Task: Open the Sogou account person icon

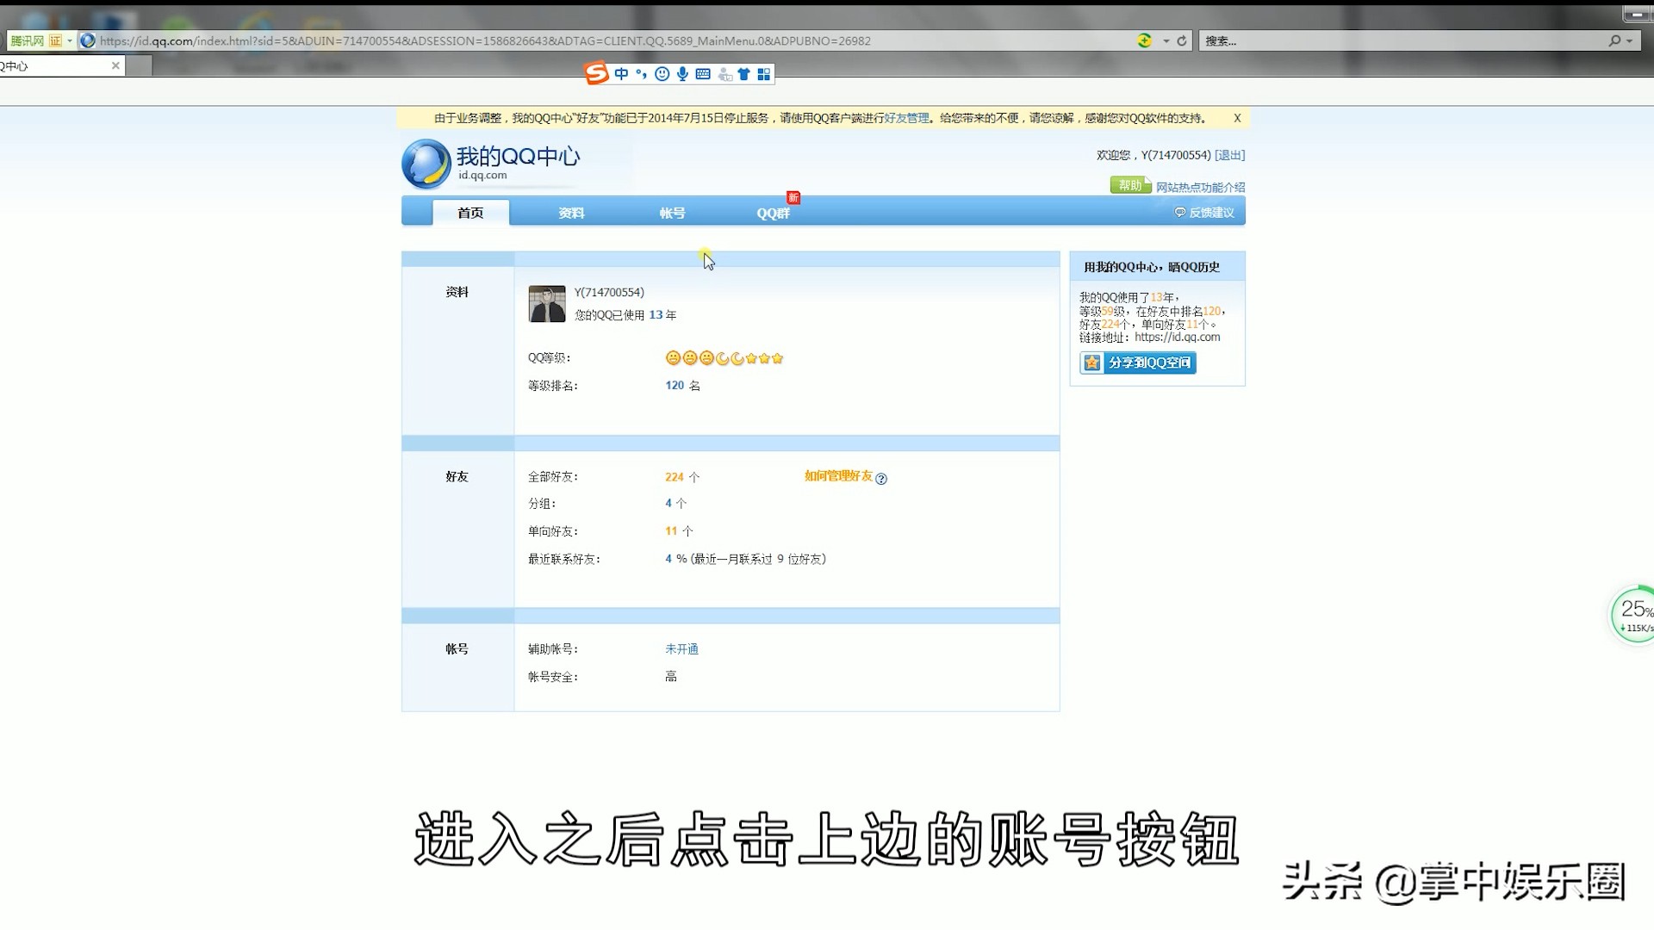Action: [724, 75]
